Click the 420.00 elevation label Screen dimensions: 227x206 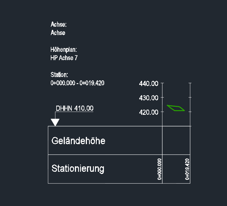149,112
